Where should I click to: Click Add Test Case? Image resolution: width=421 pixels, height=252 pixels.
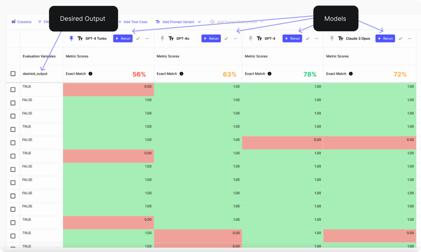133,22
